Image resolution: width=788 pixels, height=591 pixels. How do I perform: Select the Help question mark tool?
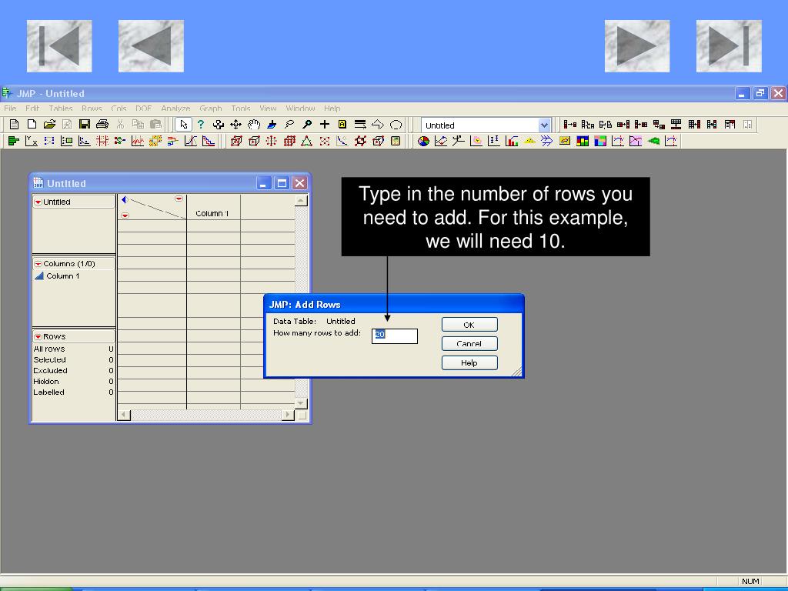[x=201, y=124]
